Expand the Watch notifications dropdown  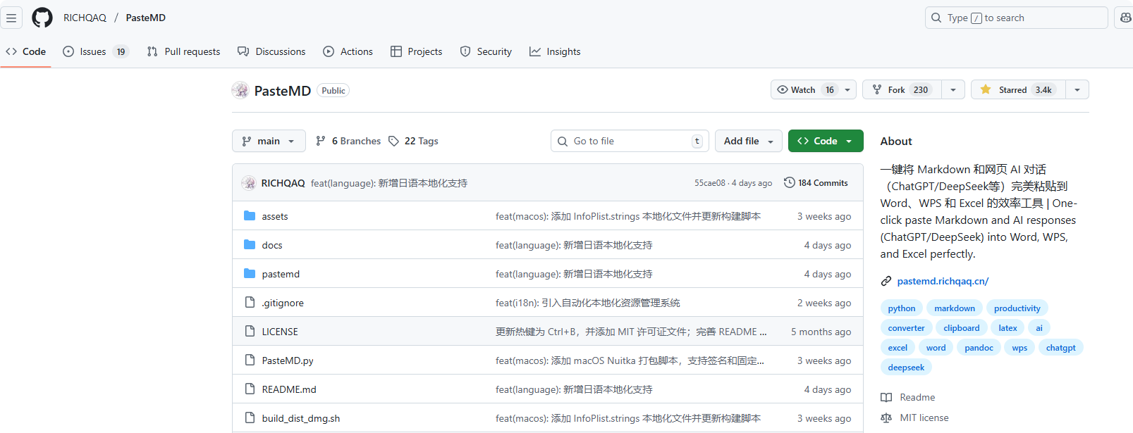click(847, 89)
